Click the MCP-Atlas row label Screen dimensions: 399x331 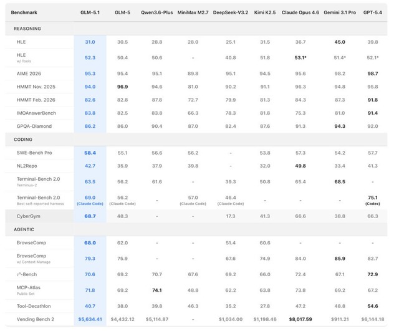[x=29, y=287]
